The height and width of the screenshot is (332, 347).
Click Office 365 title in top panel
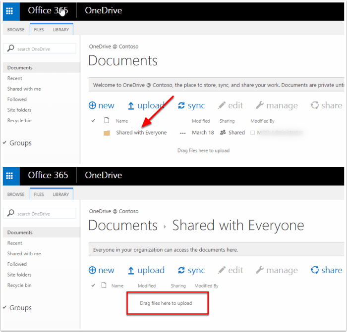tap(48, 10)
